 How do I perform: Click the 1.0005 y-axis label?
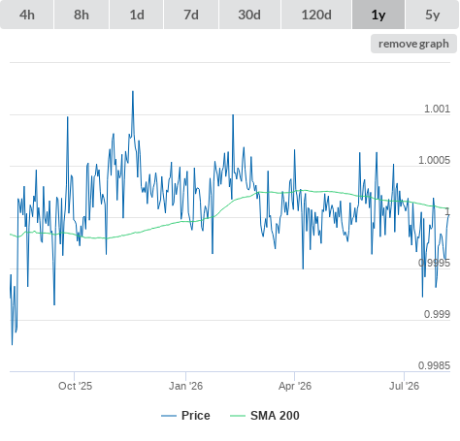click(x=434, y=160)
